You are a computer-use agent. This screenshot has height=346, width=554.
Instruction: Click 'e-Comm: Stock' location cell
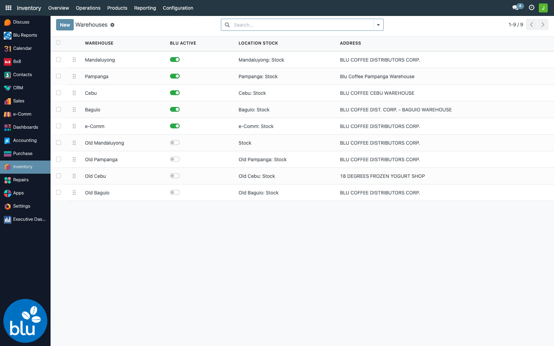[x=256, y=126]
